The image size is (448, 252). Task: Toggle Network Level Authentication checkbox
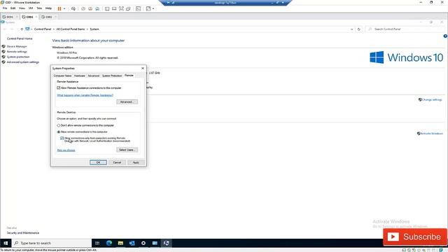[62, 139]
